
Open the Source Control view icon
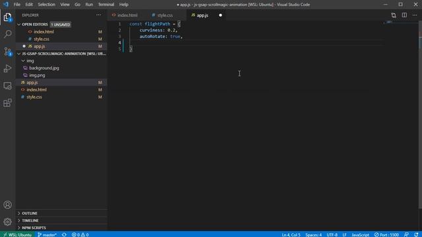coord(7,51)
